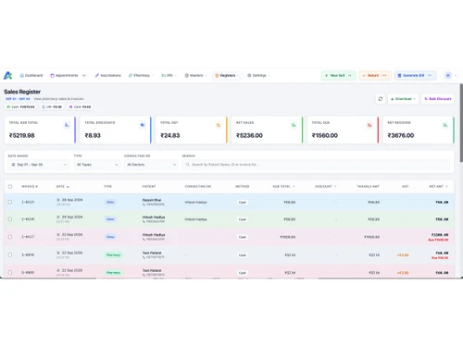The height and width of the screenshot is (347, 463).
Task: Sort by Sub Total column
Action: [x=283, y=187]
